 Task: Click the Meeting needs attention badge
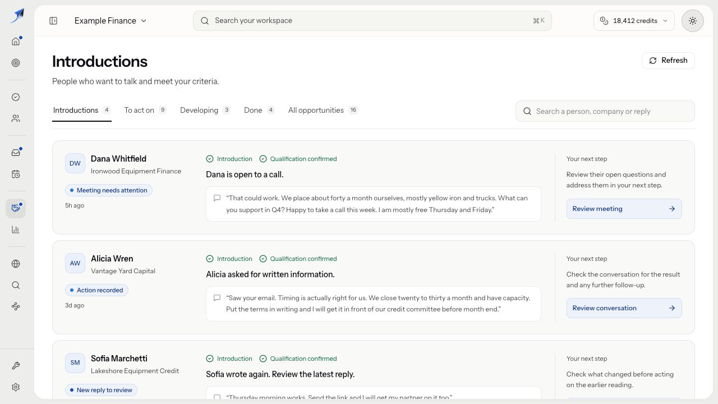(109, 190)
